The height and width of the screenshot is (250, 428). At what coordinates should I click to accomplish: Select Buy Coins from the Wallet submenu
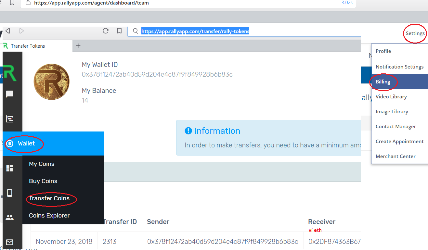tap(43, 181)
